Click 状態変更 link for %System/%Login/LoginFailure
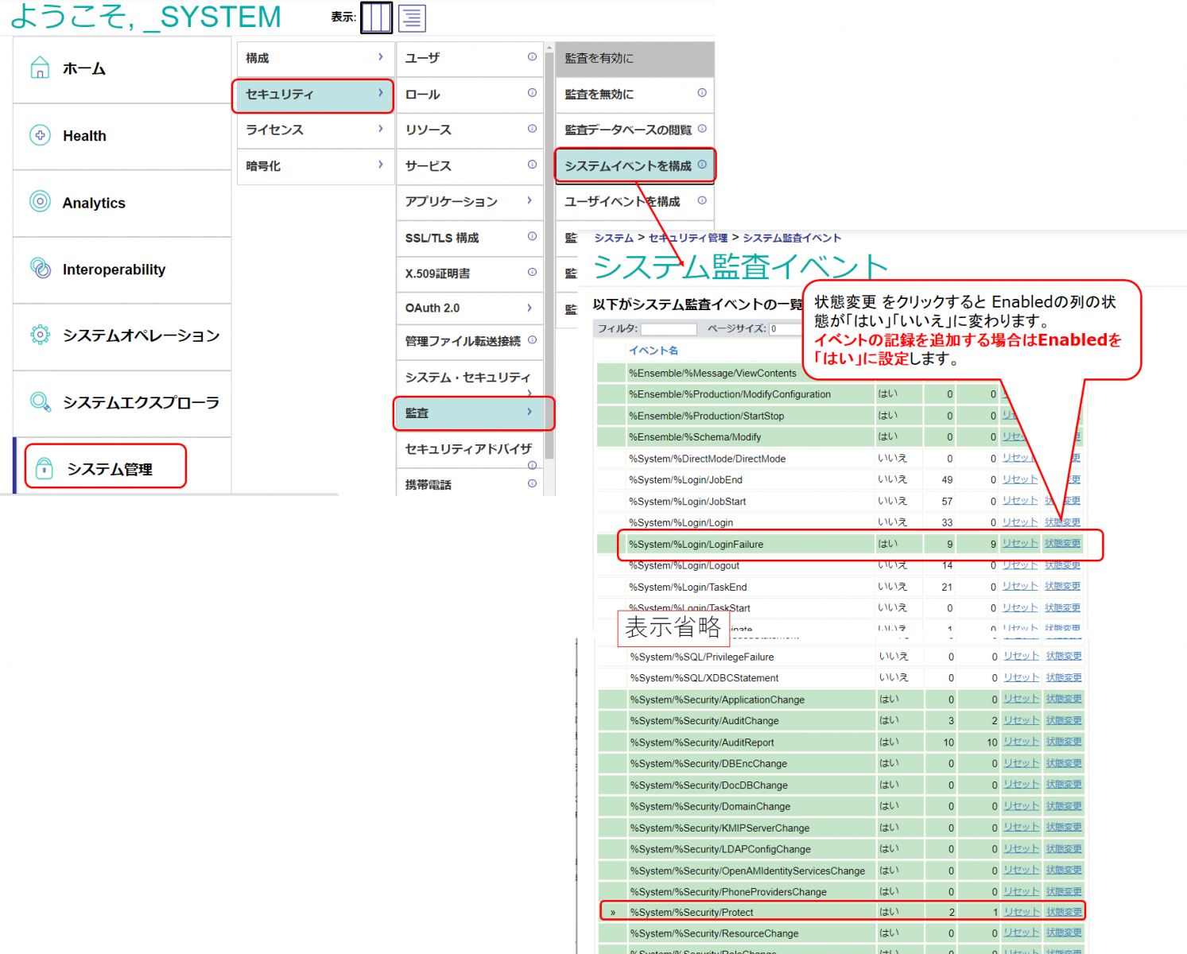1187x954 pixels. click(x=1062, y=544)
